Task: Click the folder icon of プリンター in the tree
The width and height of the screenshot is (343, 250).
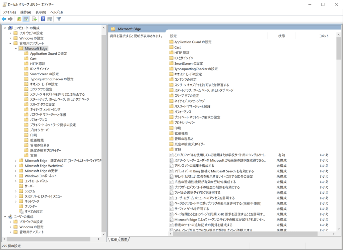Action: (x=21, y=206)
